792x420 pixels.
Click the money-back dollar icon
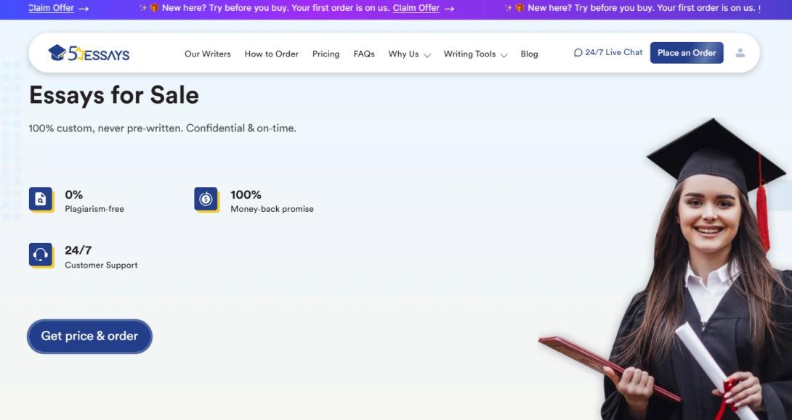206,199
